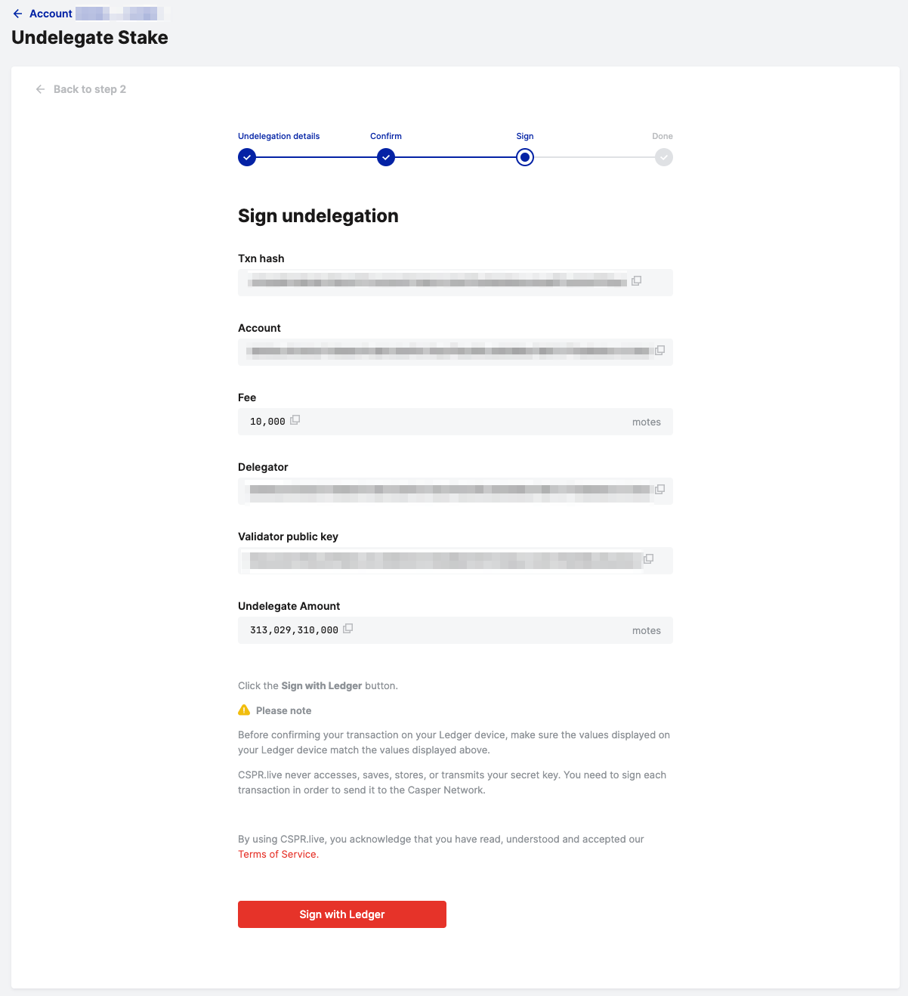
Task: Click the Undelegation details step label
Action: click(279, 136)
